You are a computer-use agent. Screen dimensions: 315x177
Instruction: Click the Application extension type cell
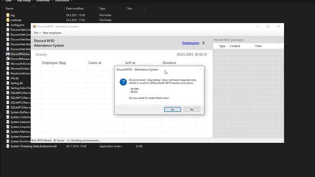(x=111, y=147)
